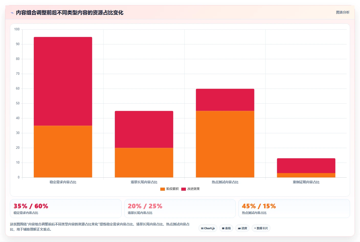Viewport: 360px width, 242px height.
Task: Click the x-axis label 稳定需求内容占比
Action: pos(63,182)
